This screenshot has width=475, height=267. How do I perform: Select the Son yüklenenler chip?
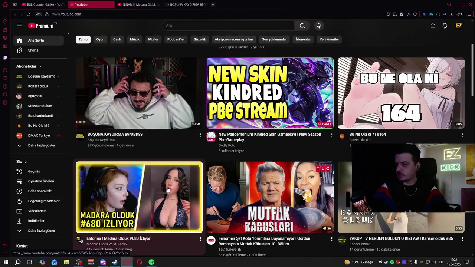pos(274,39)
